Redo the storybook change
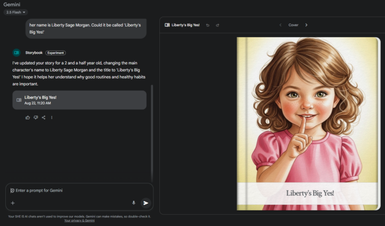Screen dimensions: 385x226 [x=218, y=25]
